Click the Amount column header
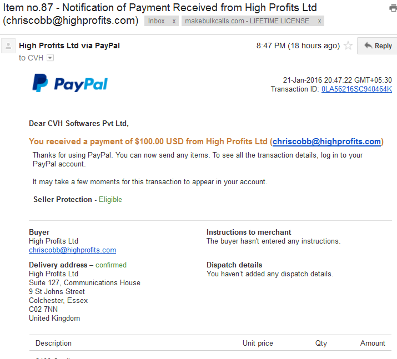 [x=373, y=343]
